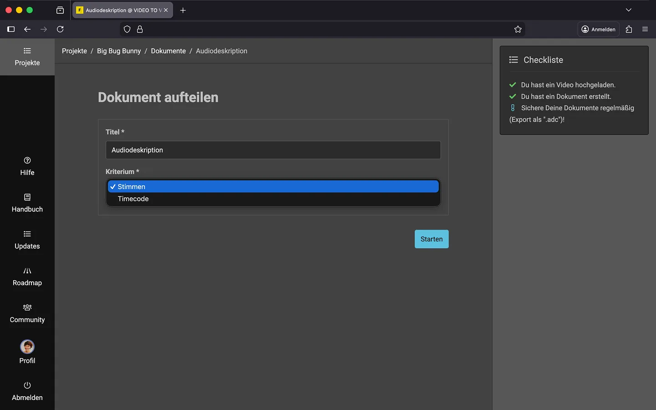Open the Handbuch manual icon
This screenshot has width=656, height=410.
click(27, 197)
